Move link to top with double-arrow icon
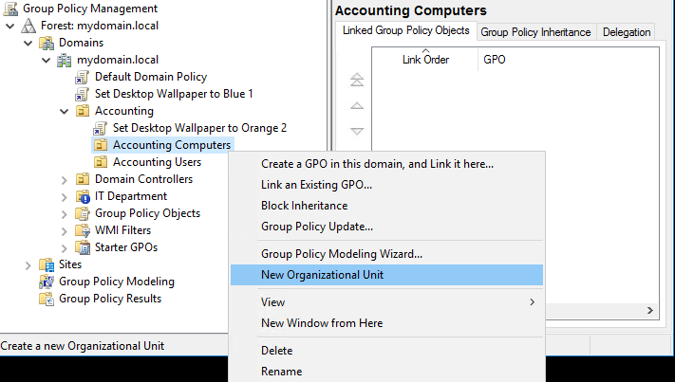The image size is (675, 382). point(357,80)
